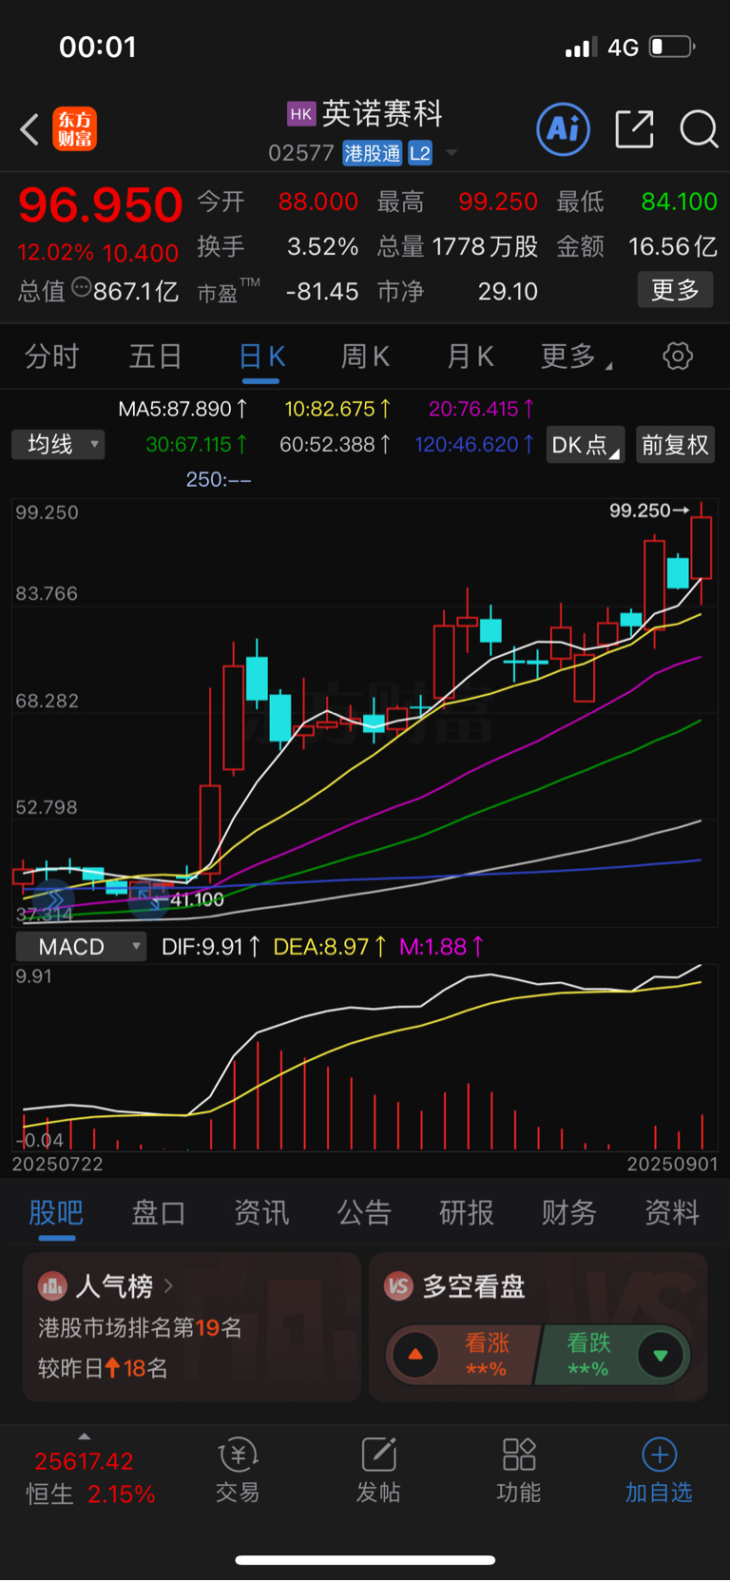Open the 资讯 tab

click(x=261, y=1213)
